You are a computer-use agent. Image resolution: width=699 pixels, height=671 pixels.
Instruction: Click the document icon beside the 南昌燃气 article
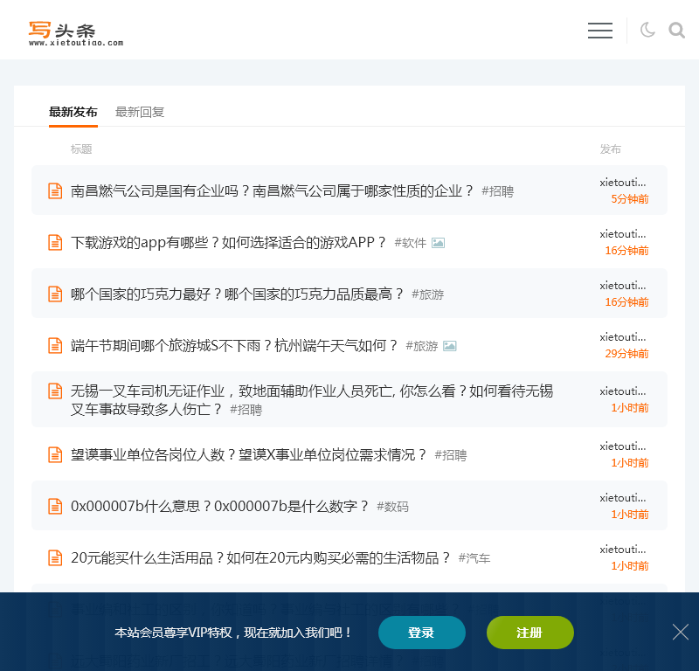click(54, 190)
